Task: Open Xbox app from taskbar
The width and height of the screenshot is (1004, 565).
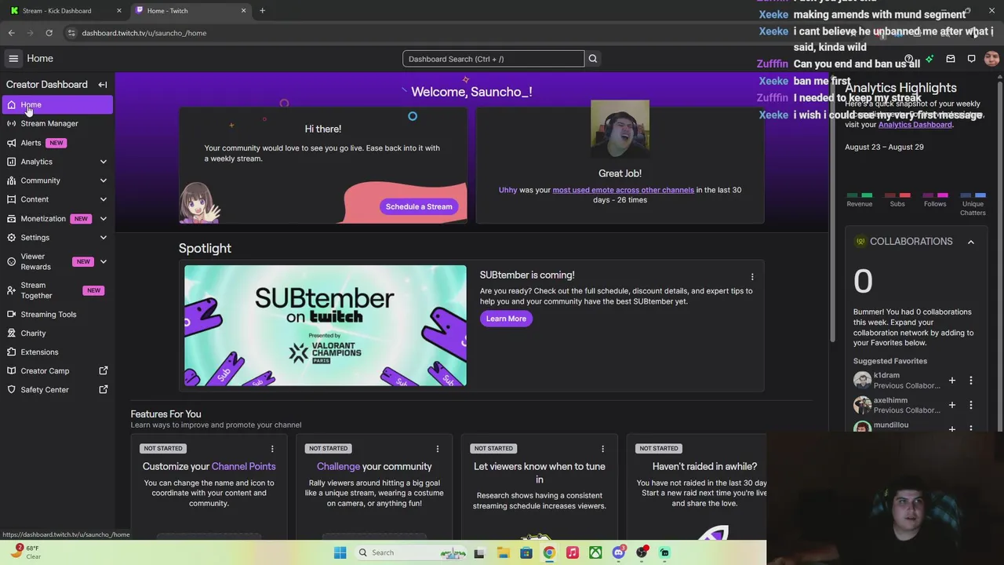Action: (x=595, y=552)
